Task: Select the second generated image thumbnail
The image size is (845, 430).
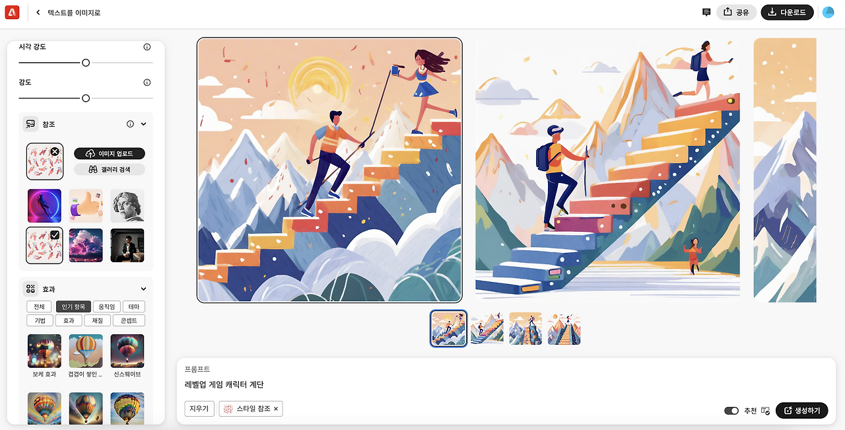Action: coord(487,329)
